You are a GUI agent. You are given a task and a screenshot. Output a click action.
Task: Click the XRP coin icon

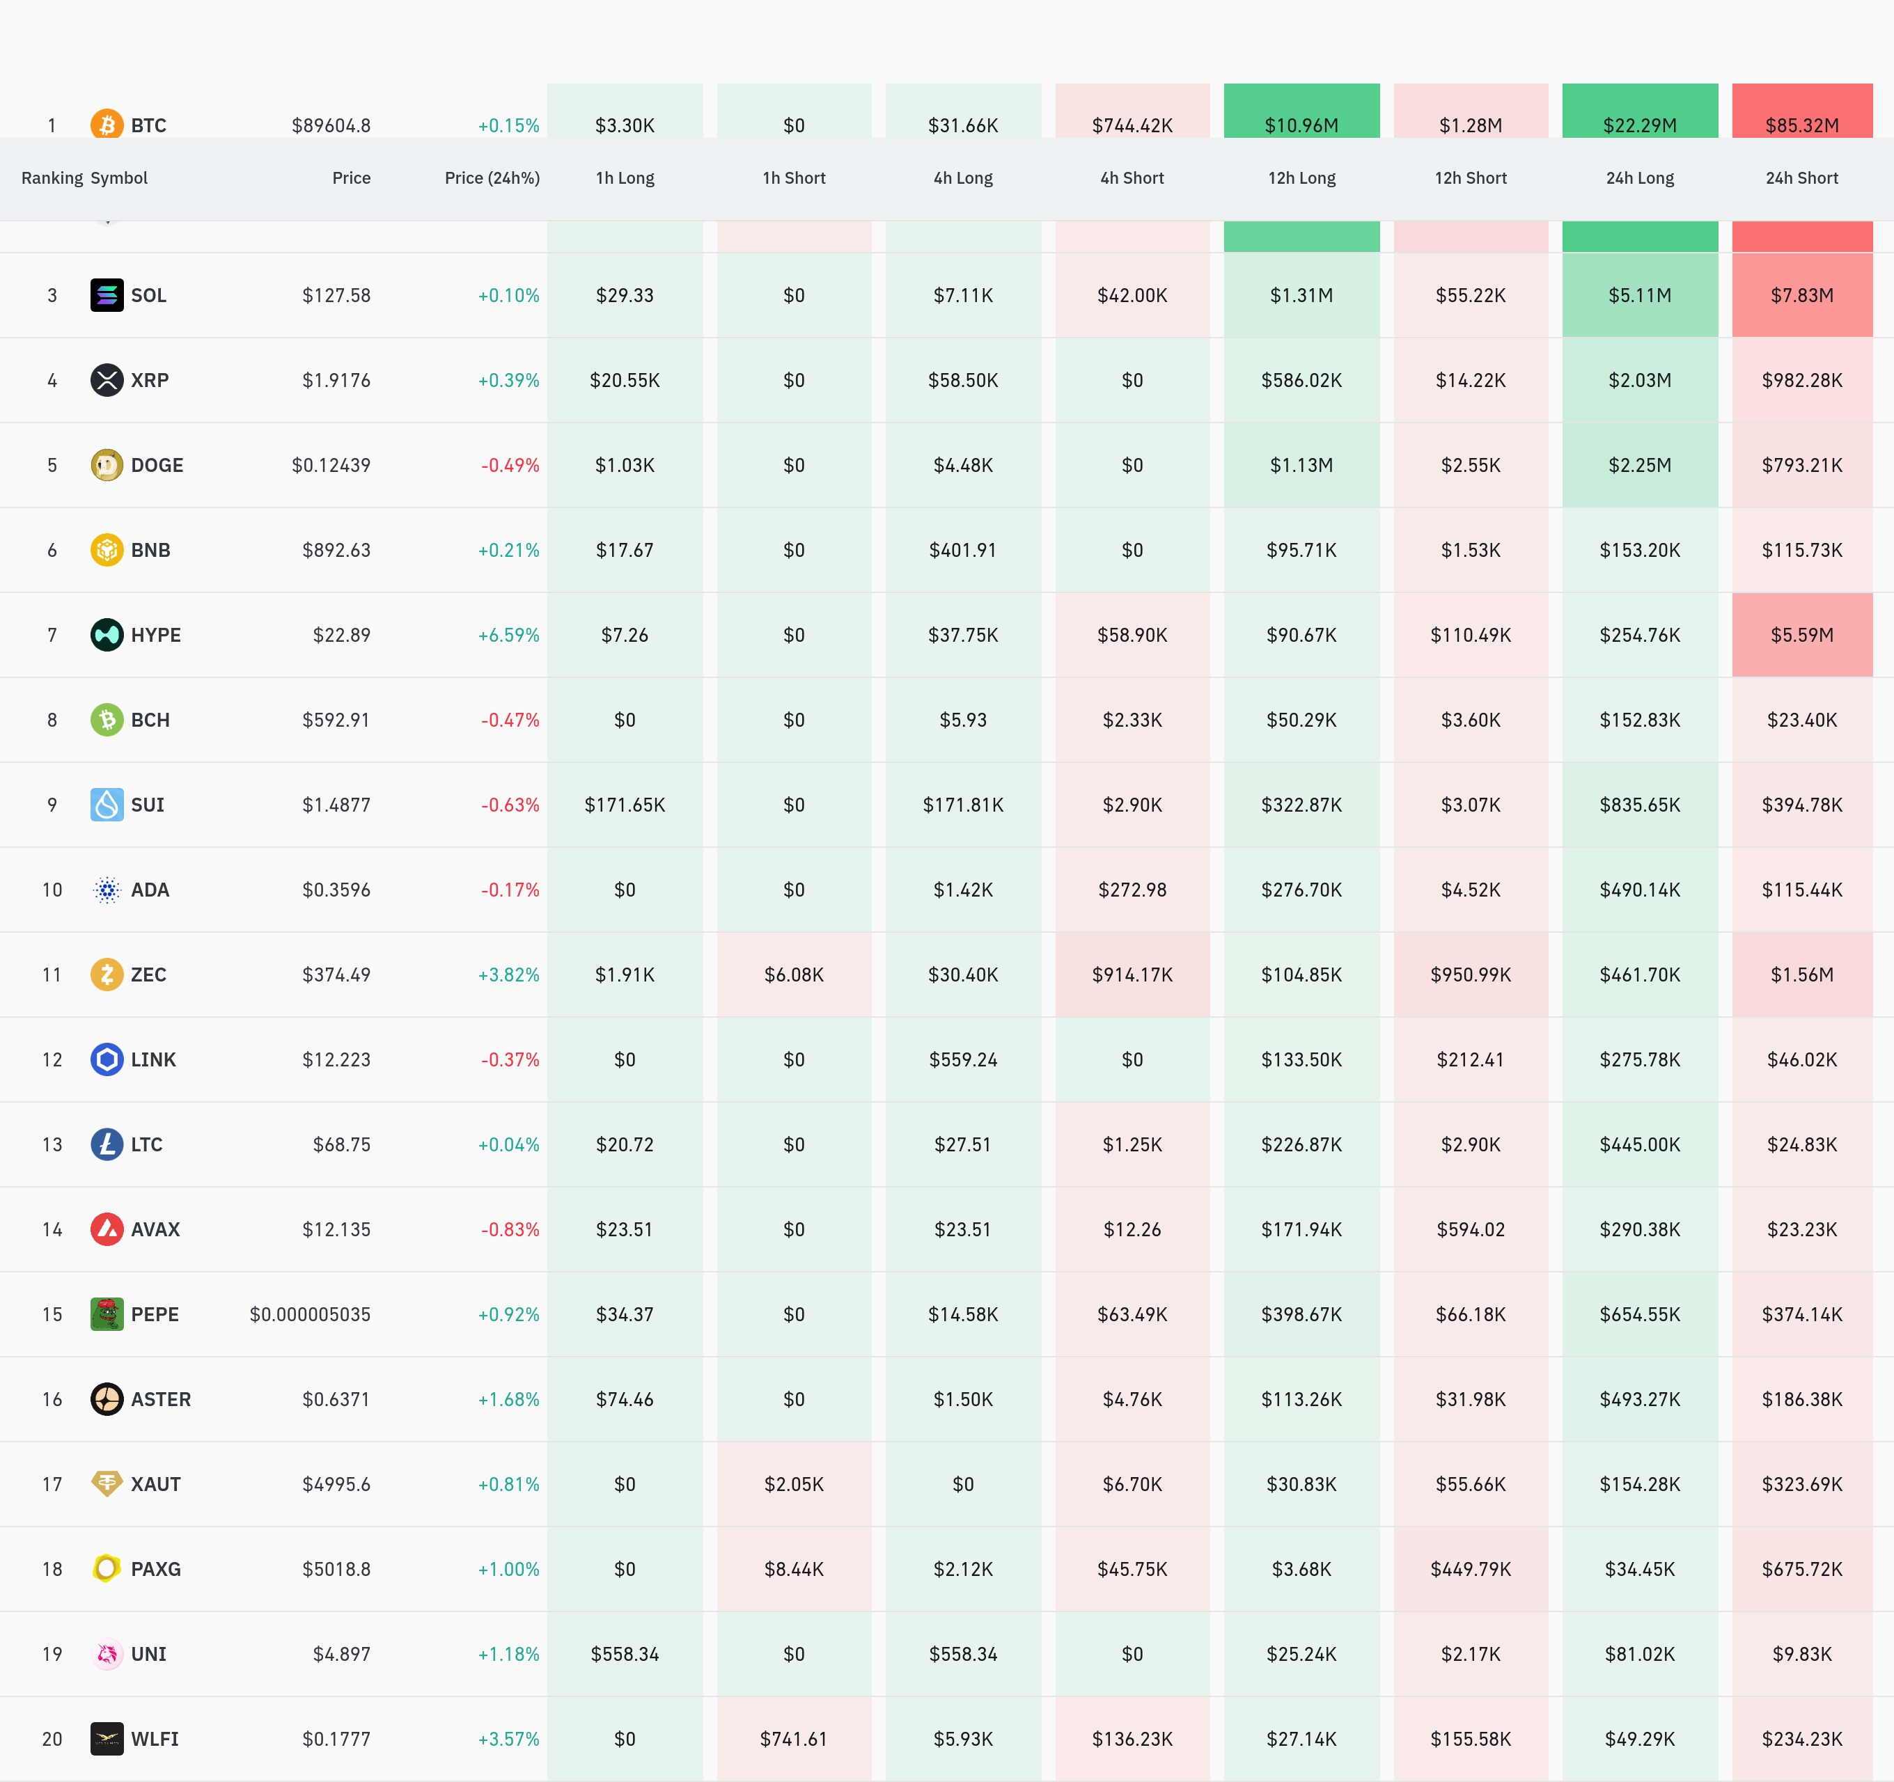[x=107, y=380]
